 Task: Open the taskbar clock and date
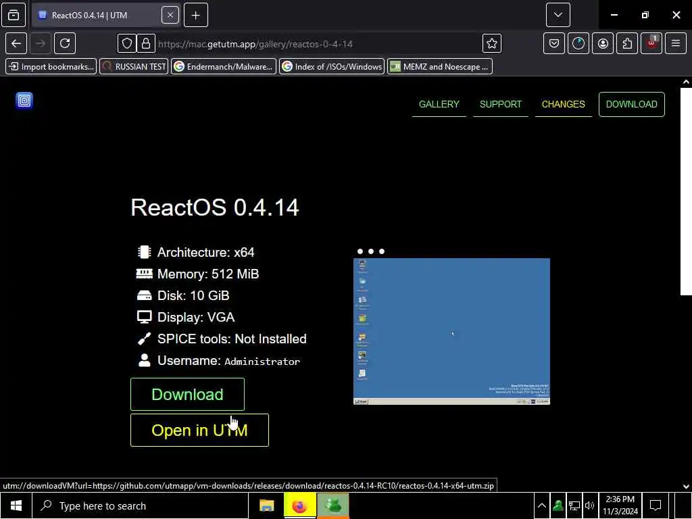click(620, 505)
